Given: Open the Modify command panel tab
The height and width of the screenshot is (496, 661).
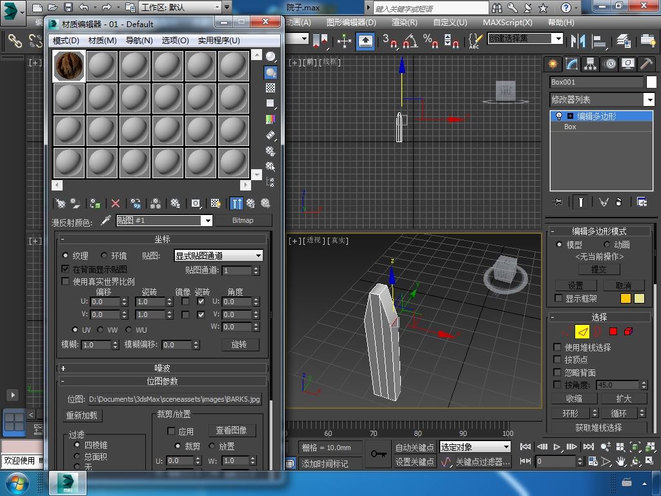Looking at the screenshot, I should coord(571,64).
